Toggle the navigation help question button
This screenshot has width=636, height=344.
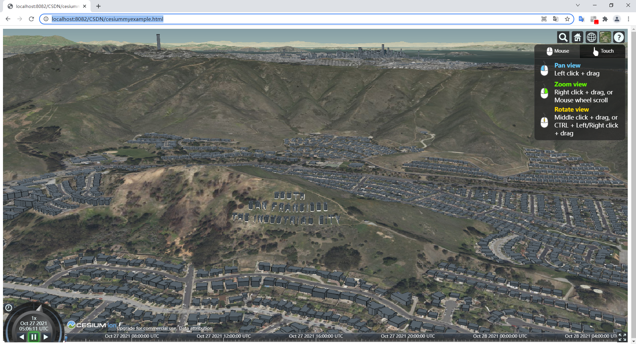click(x=619, y=37)
